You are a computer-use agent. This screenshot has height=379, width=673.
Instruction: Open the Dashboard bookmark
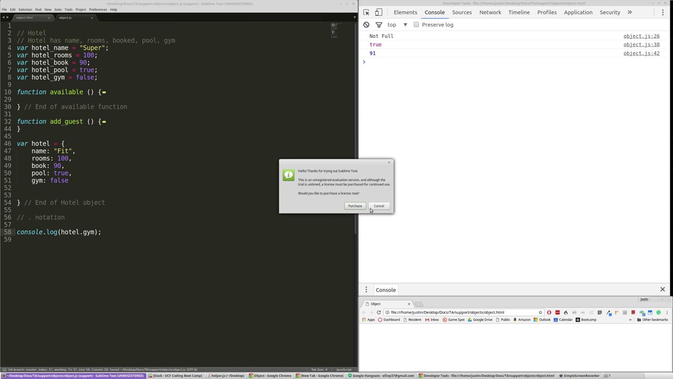tap(389, 320)
